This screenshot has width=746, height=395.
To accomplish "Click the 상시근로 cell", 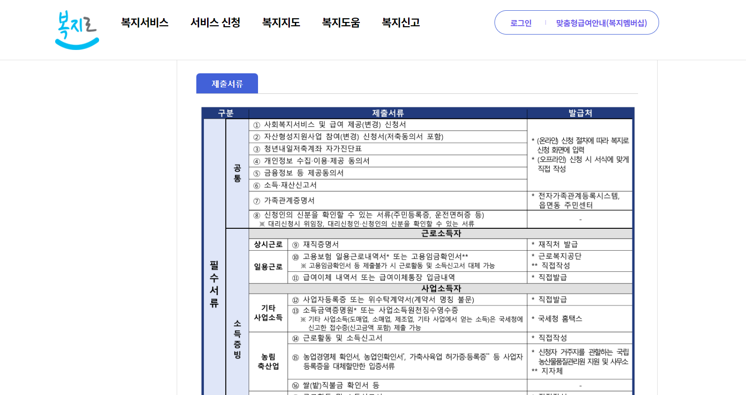I will 268,245.
